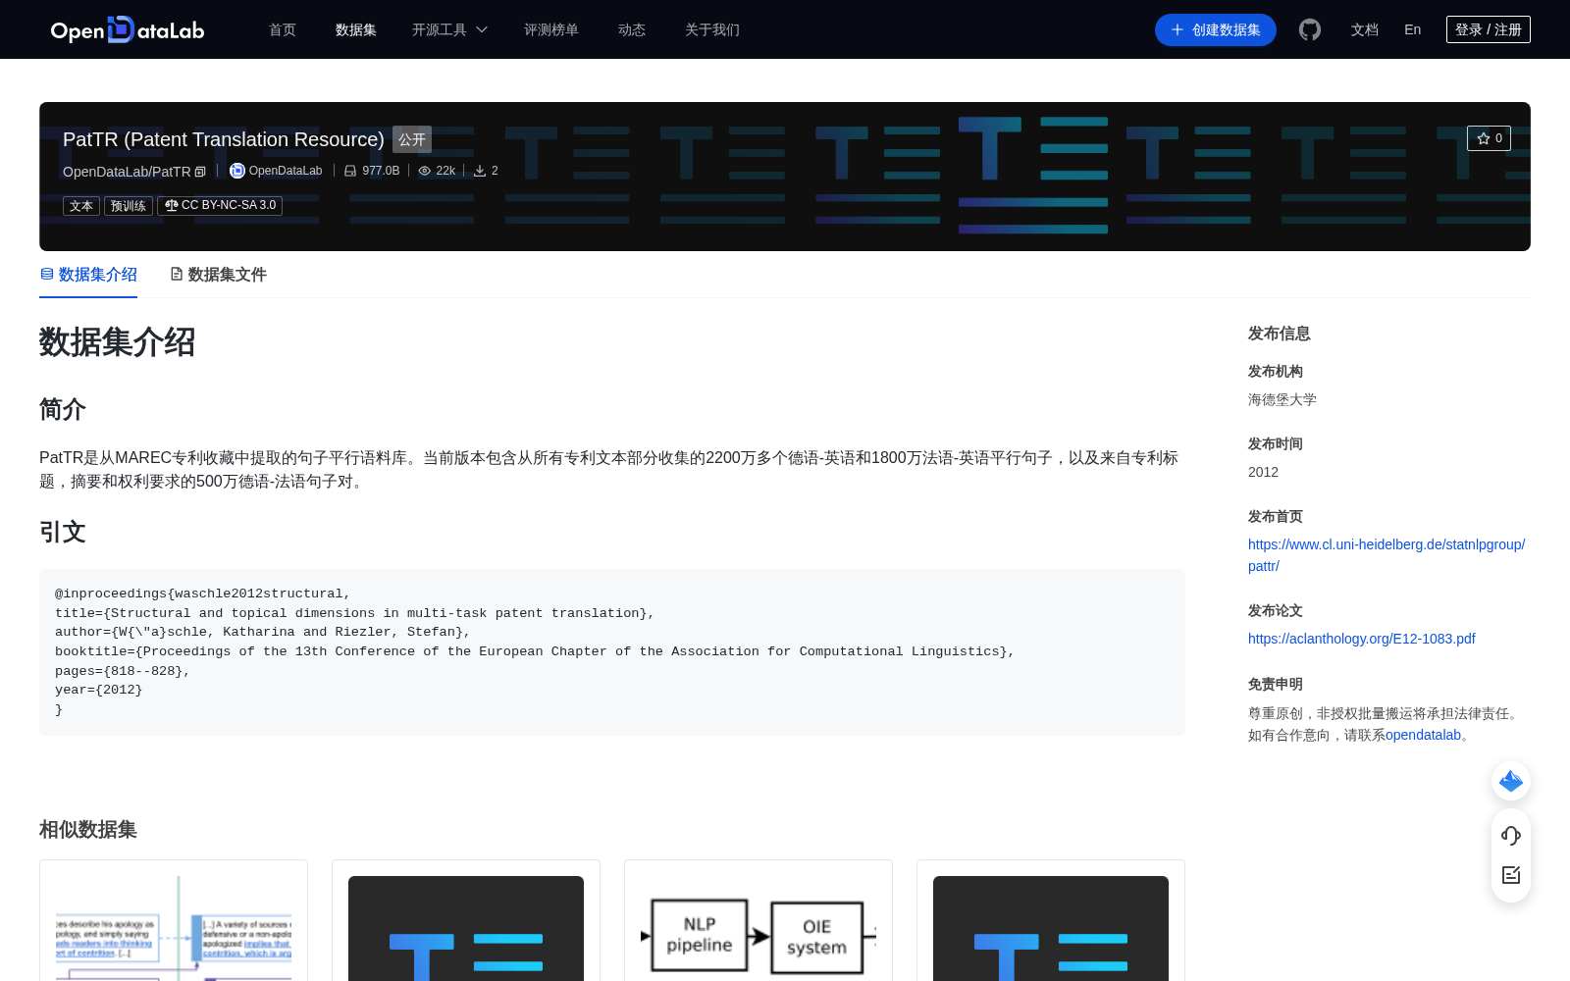Image resolution: width=1570 pixels, height=981 pixels.
Task: Open the feedback form icon
Action: 1511,875
